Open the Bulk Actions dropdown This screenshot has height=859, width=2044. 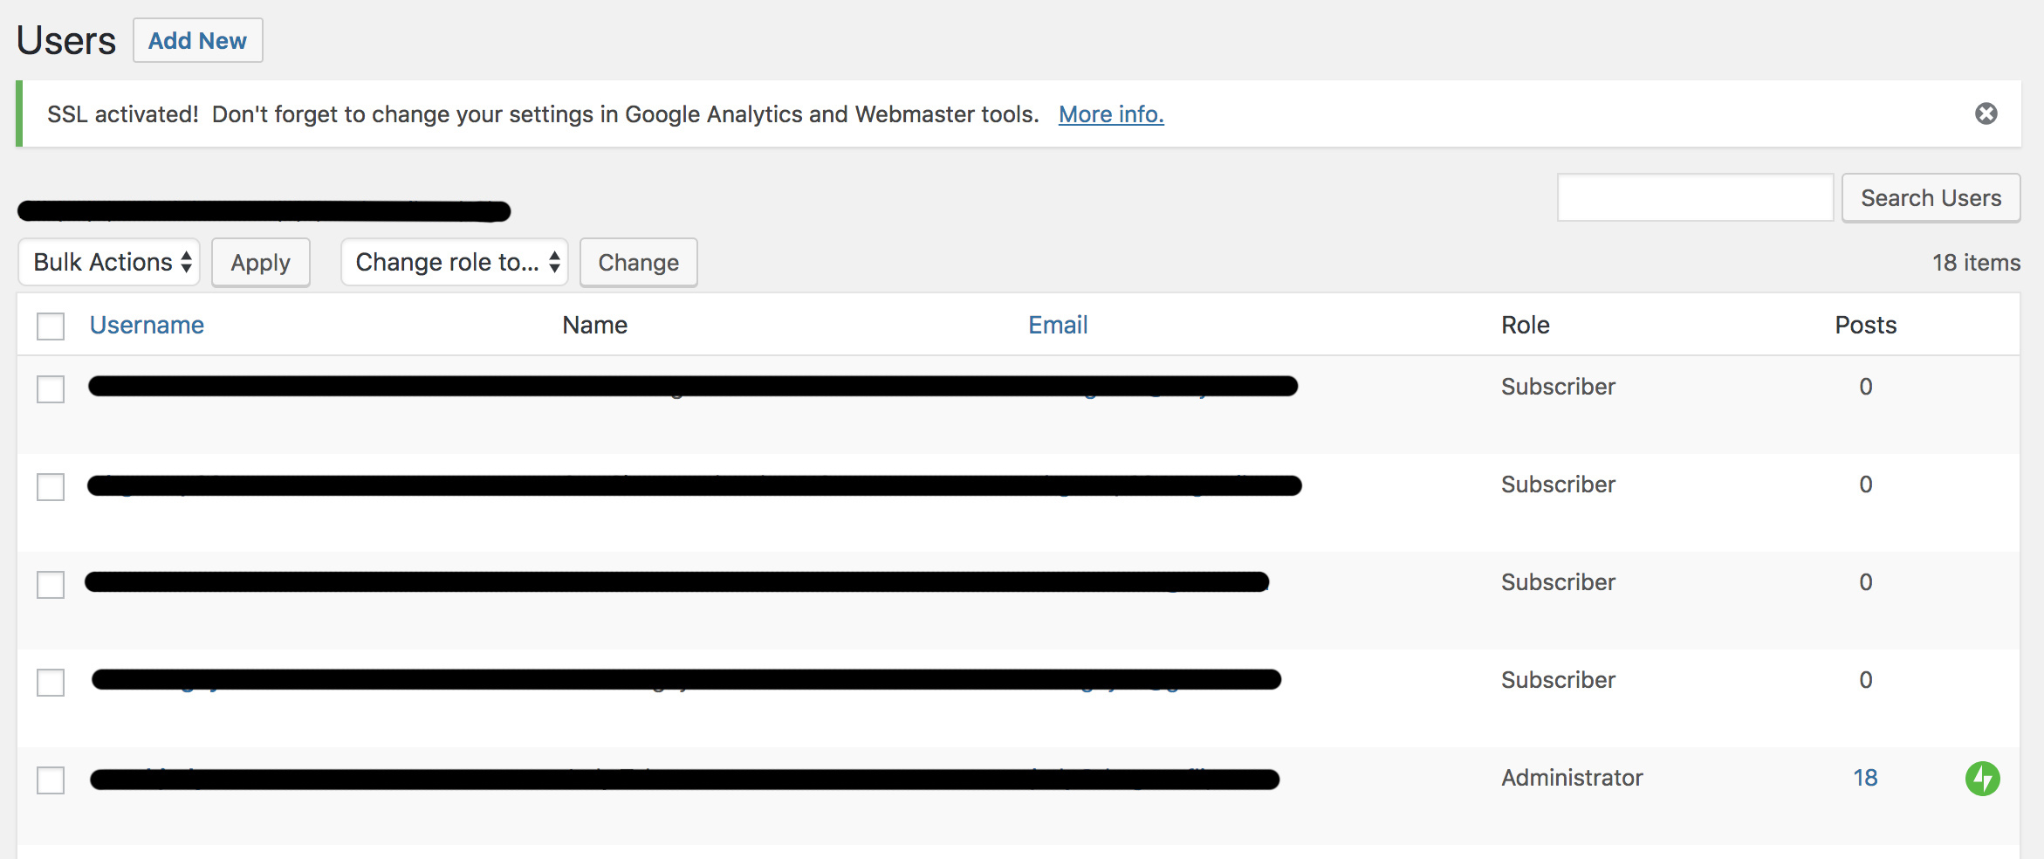[x=109, y=262]
